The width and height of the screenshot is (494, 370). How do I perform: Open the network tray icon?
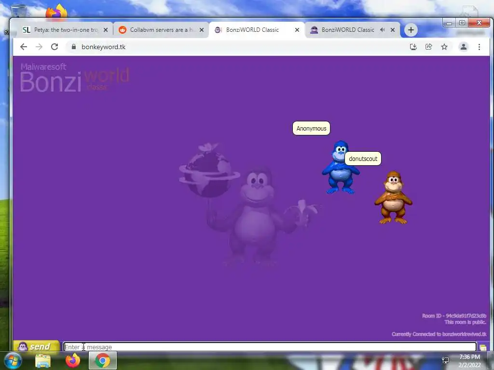point(445,360)
